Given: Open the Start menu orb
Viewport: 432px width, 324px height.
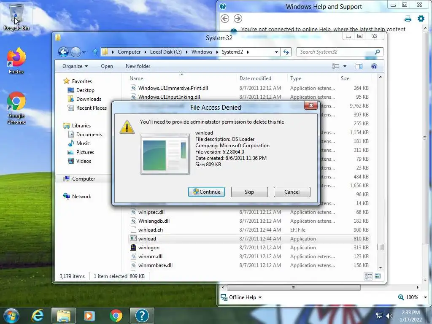Looking at the screenshot, I should 11,316.
